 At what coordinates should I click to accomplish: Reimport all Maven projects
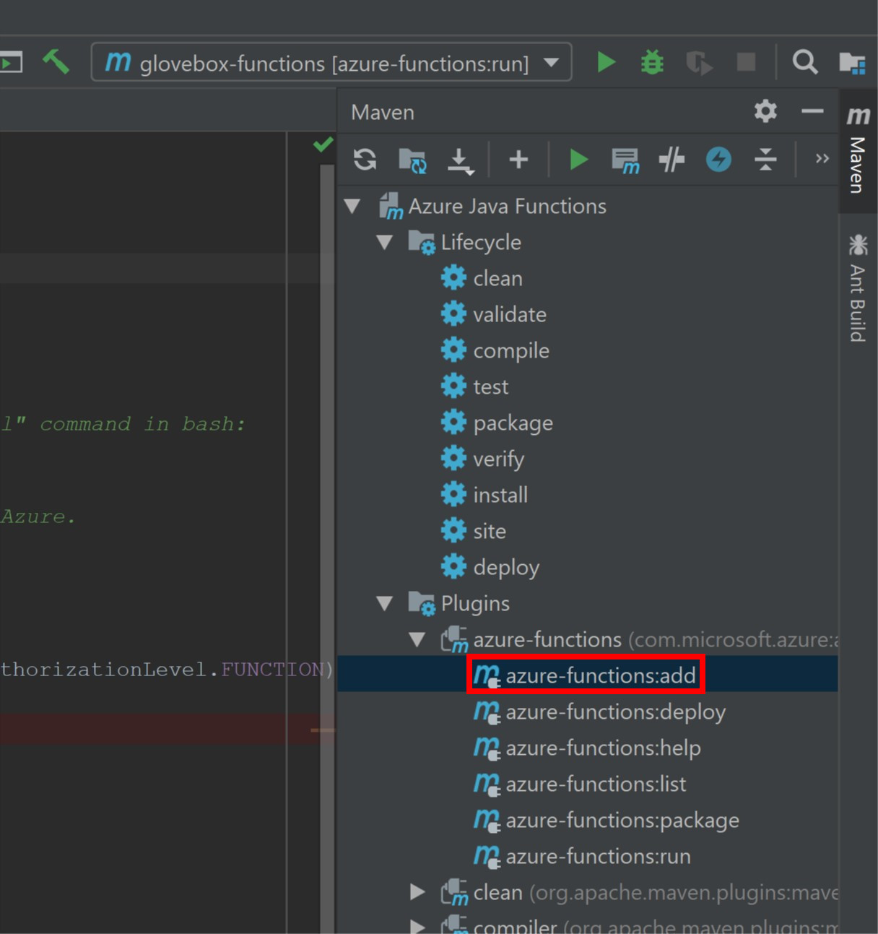click(x=365, y=159)
